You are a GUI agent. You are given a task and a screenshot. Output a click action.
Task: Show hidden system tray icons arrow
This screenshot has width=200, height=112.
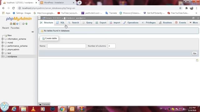tap(165, 109)
